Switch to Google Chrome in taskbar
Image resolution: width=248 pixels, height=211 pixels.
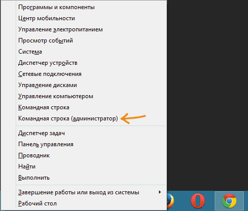(x=229, y=201)
